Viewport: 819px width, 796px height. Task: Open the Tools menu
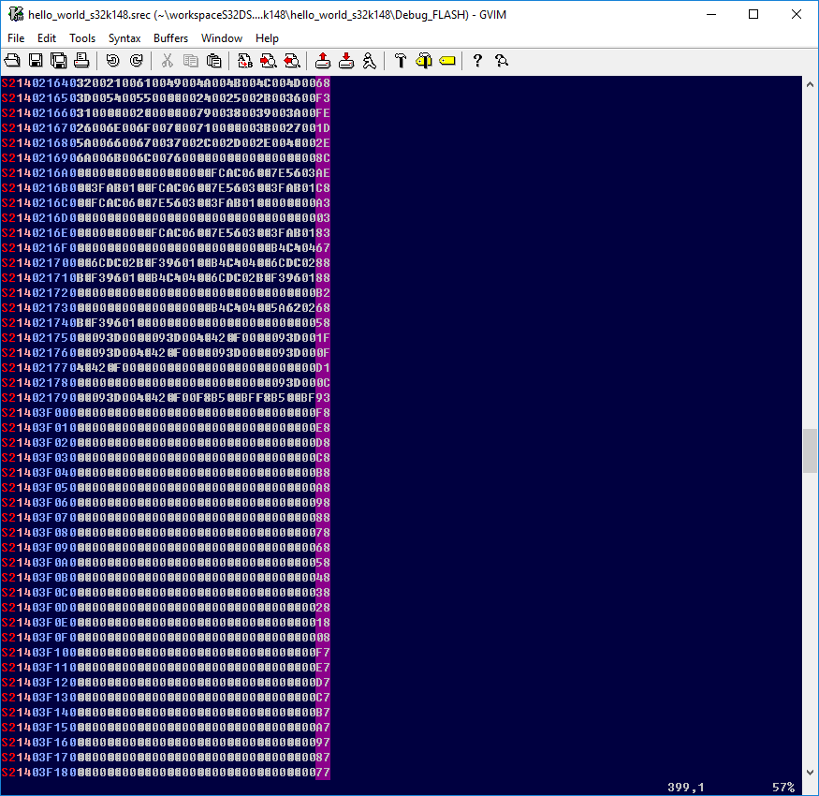pos(82,38)
